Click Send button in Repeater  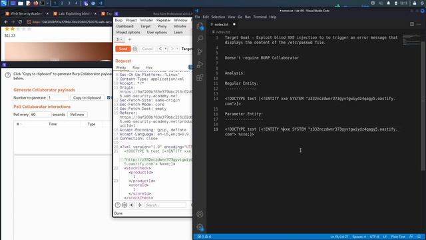pyautogui.click(x=123, y=49)
